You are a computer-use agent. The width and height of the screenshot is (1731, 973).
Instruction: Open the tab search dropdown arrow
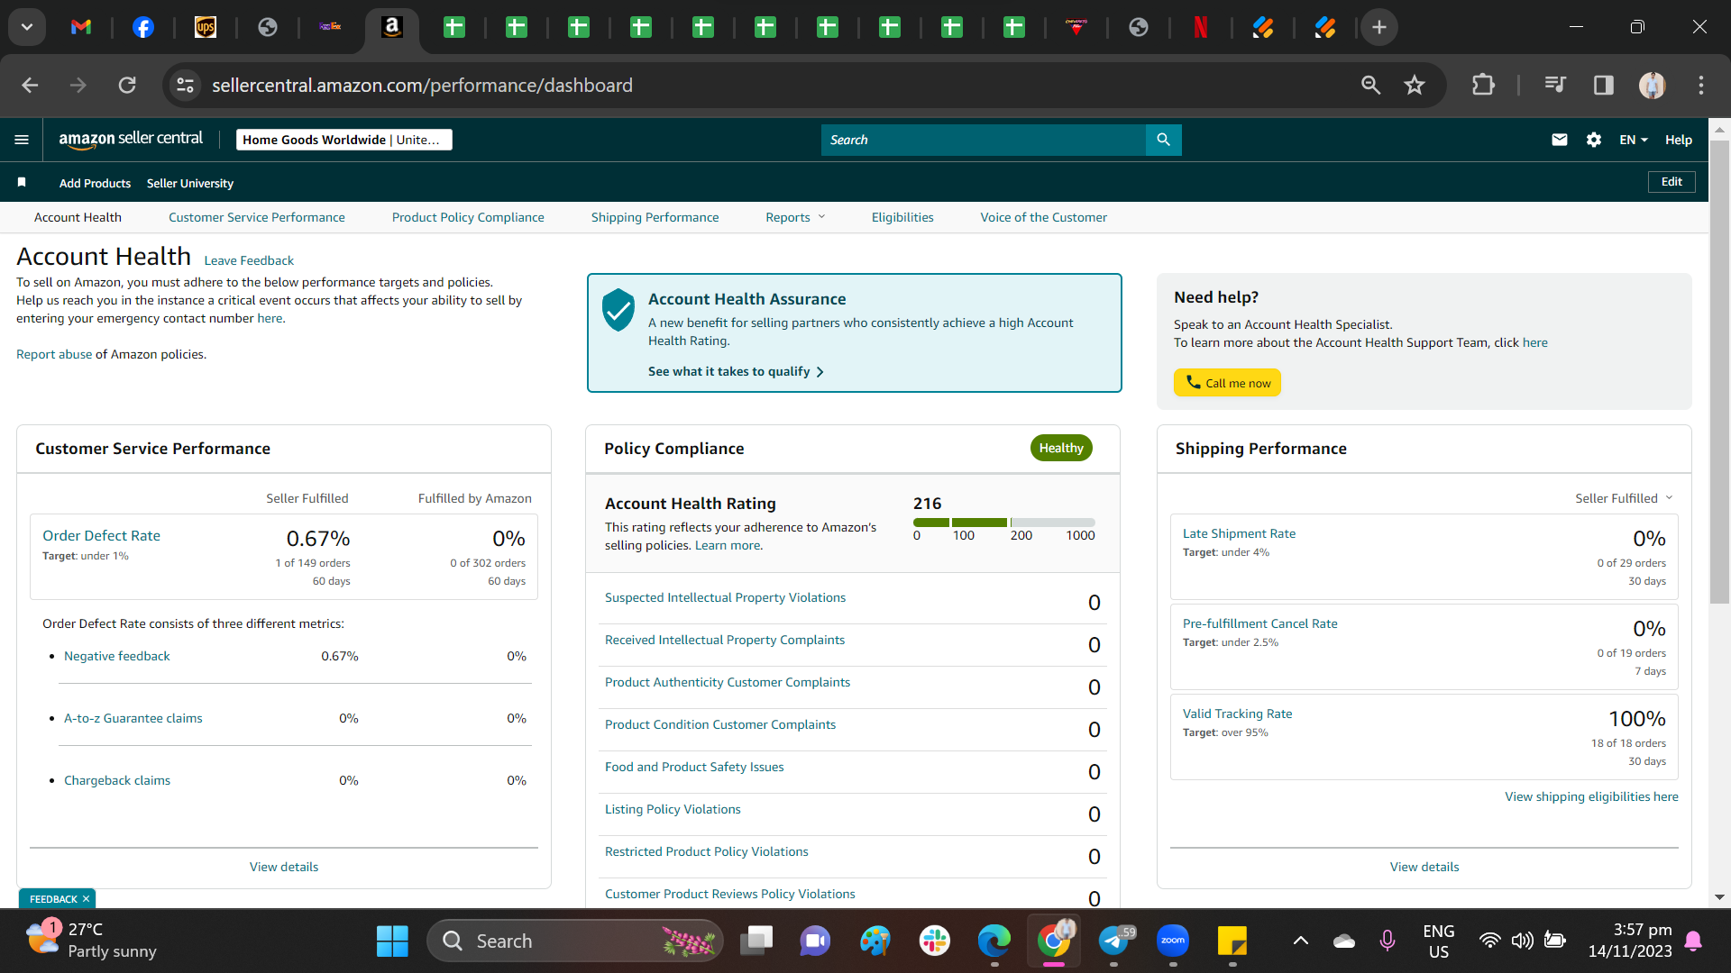[27, 27]
